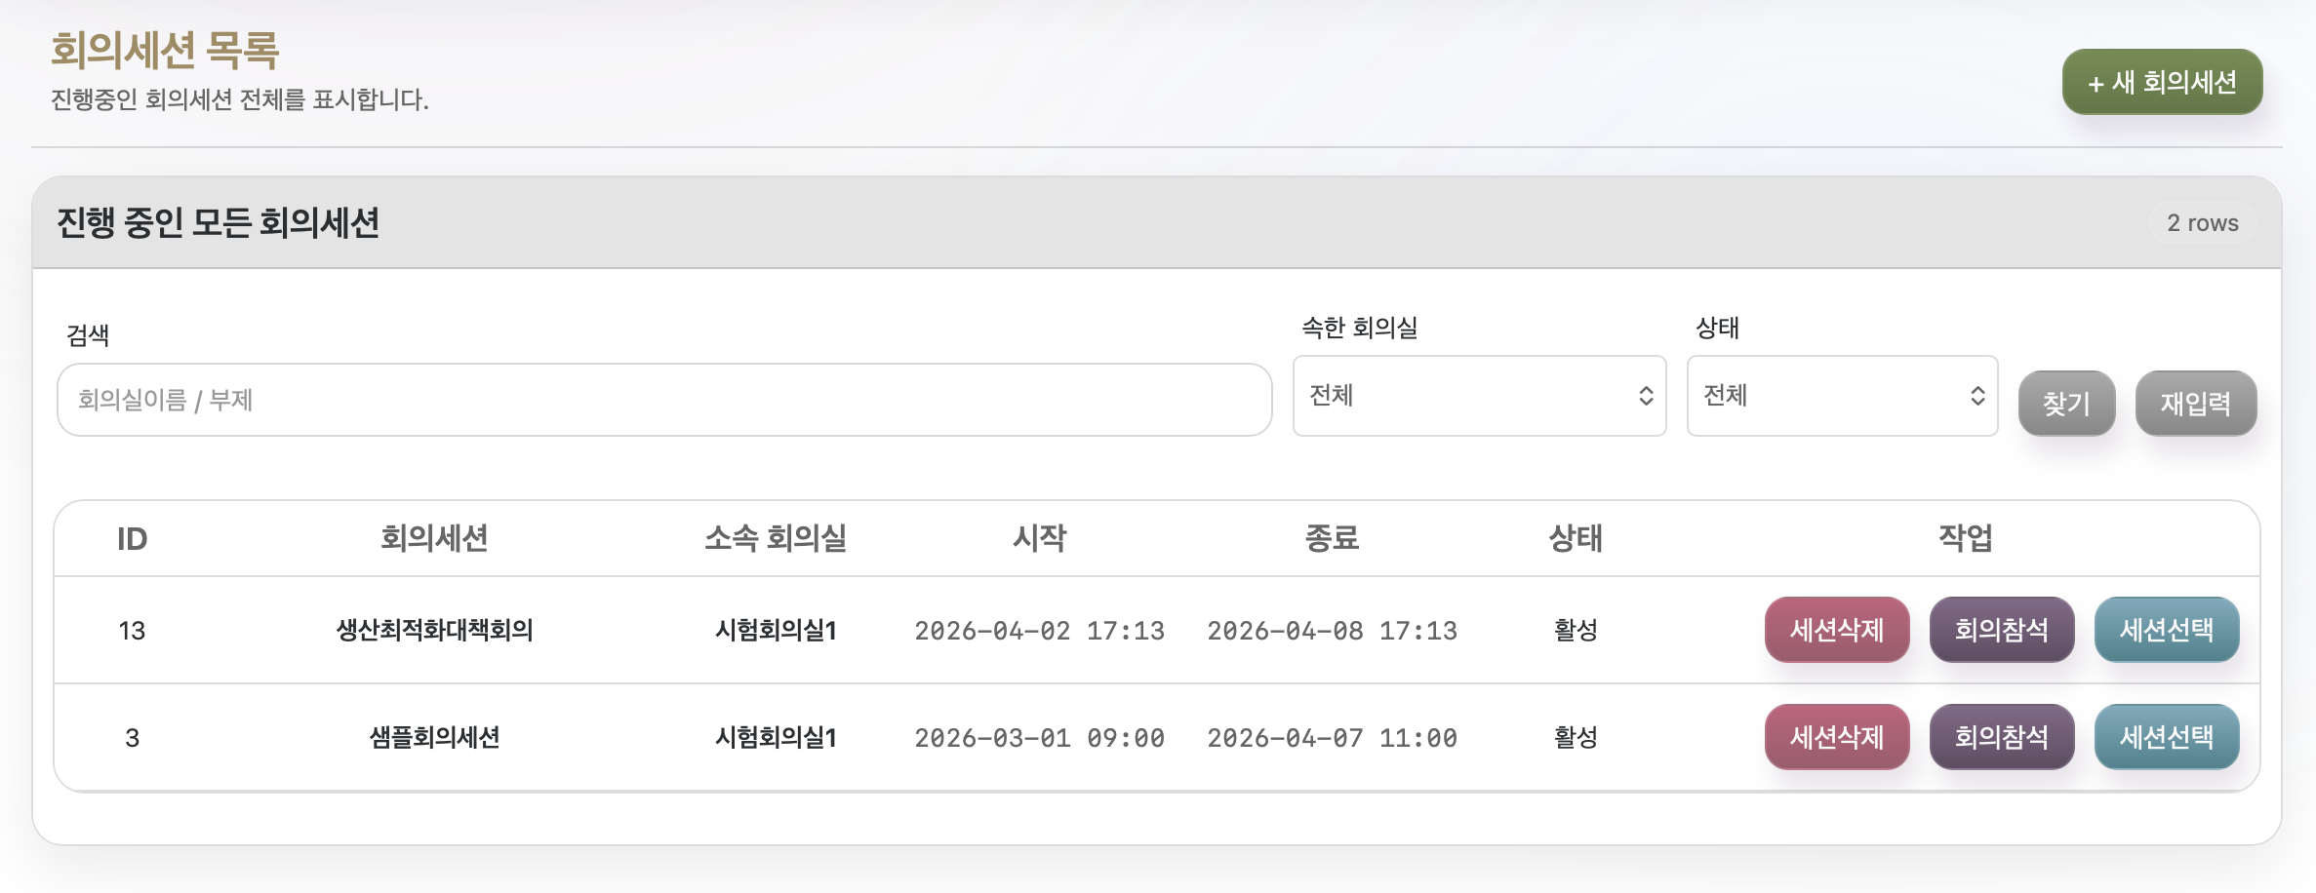Open the 속한 회의실 dropdown
Image resolution: width=2316 pixels, height=893 pixels.
coord(1479,396)
